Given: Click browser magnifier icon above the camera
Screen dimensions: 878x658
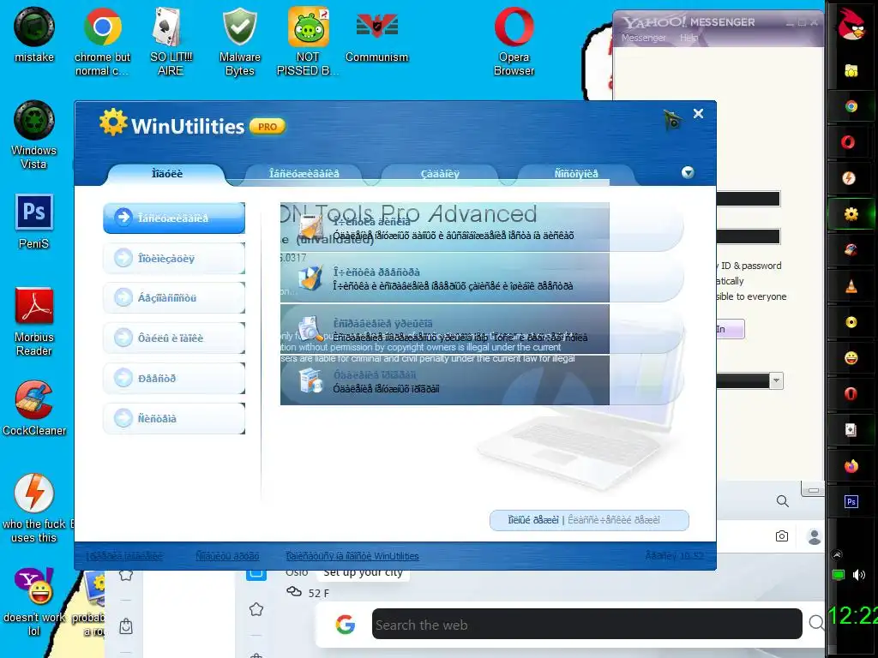Looking at the screenshot, I should tap(782, 500).
